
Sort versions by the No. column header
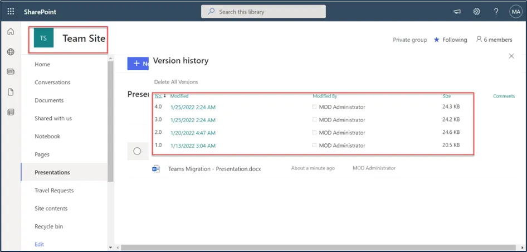coord(158,96)
